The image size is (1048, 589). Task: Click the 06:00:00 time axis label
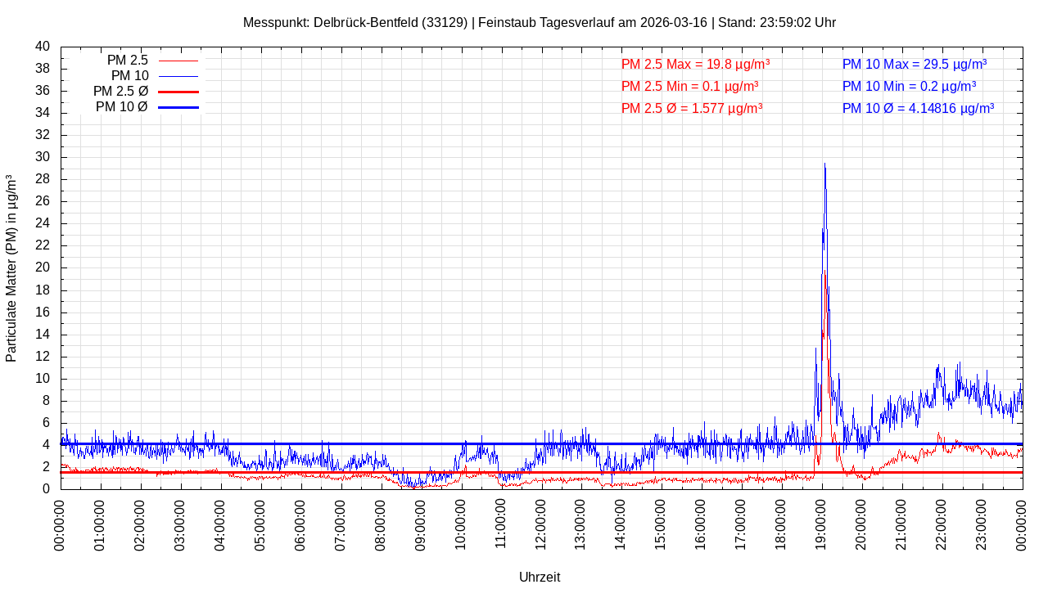tap(300, 524)
